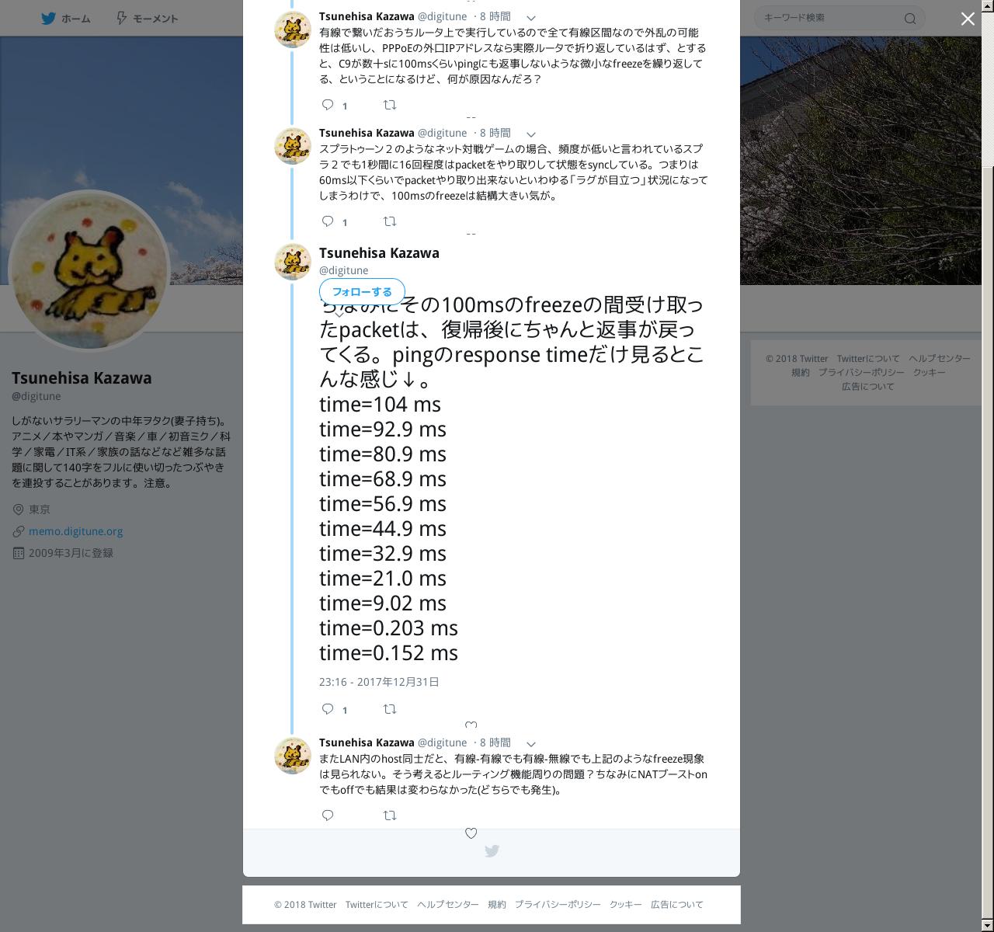This screenshot has width=994, height=932.
Task: Reply to the 23:16 ping response tweet
Action: click(328, 709)
